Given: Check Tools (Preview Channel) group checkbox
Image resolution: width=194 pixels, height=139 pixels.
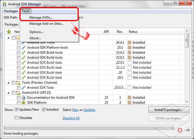Looking at the screenshot, I should tap(13, 83).
